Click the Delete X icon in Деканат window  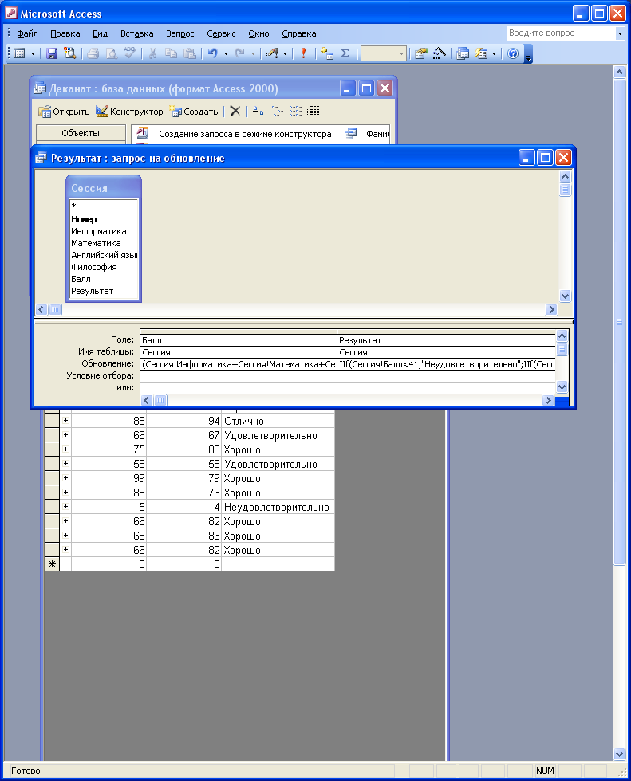pyautogui.click(x=235, y=111)
